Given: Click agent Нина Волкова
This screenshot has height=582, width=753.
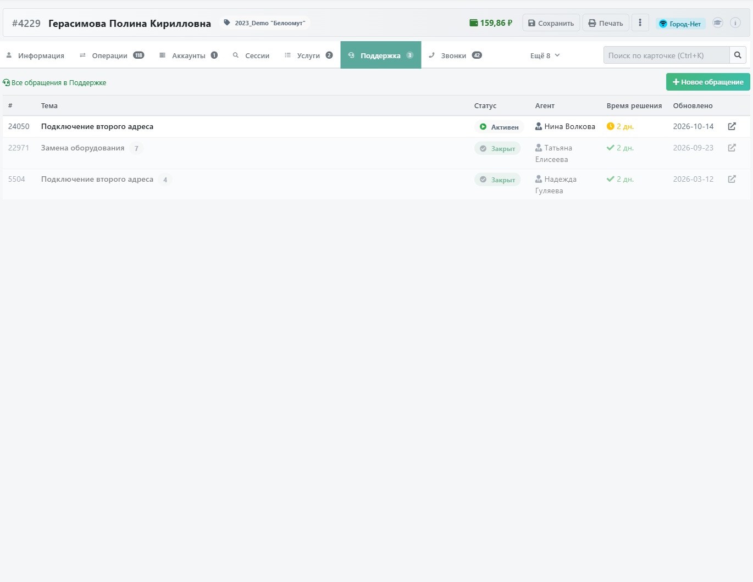Looking at the screenshot, I should pyautogui.click(x=565, y=127).
